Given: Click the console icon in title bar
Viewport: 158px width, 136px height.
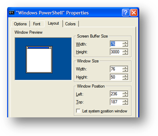Looking at the screenshot, I should (x=12, y=13).
